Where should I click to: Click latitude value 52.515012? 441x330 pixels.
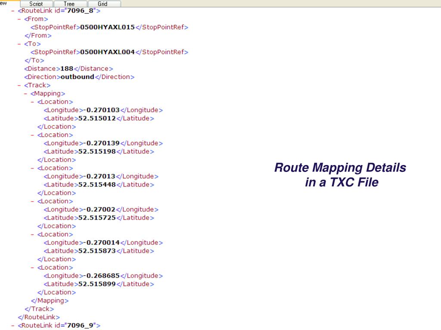click(x=97, y=119)
